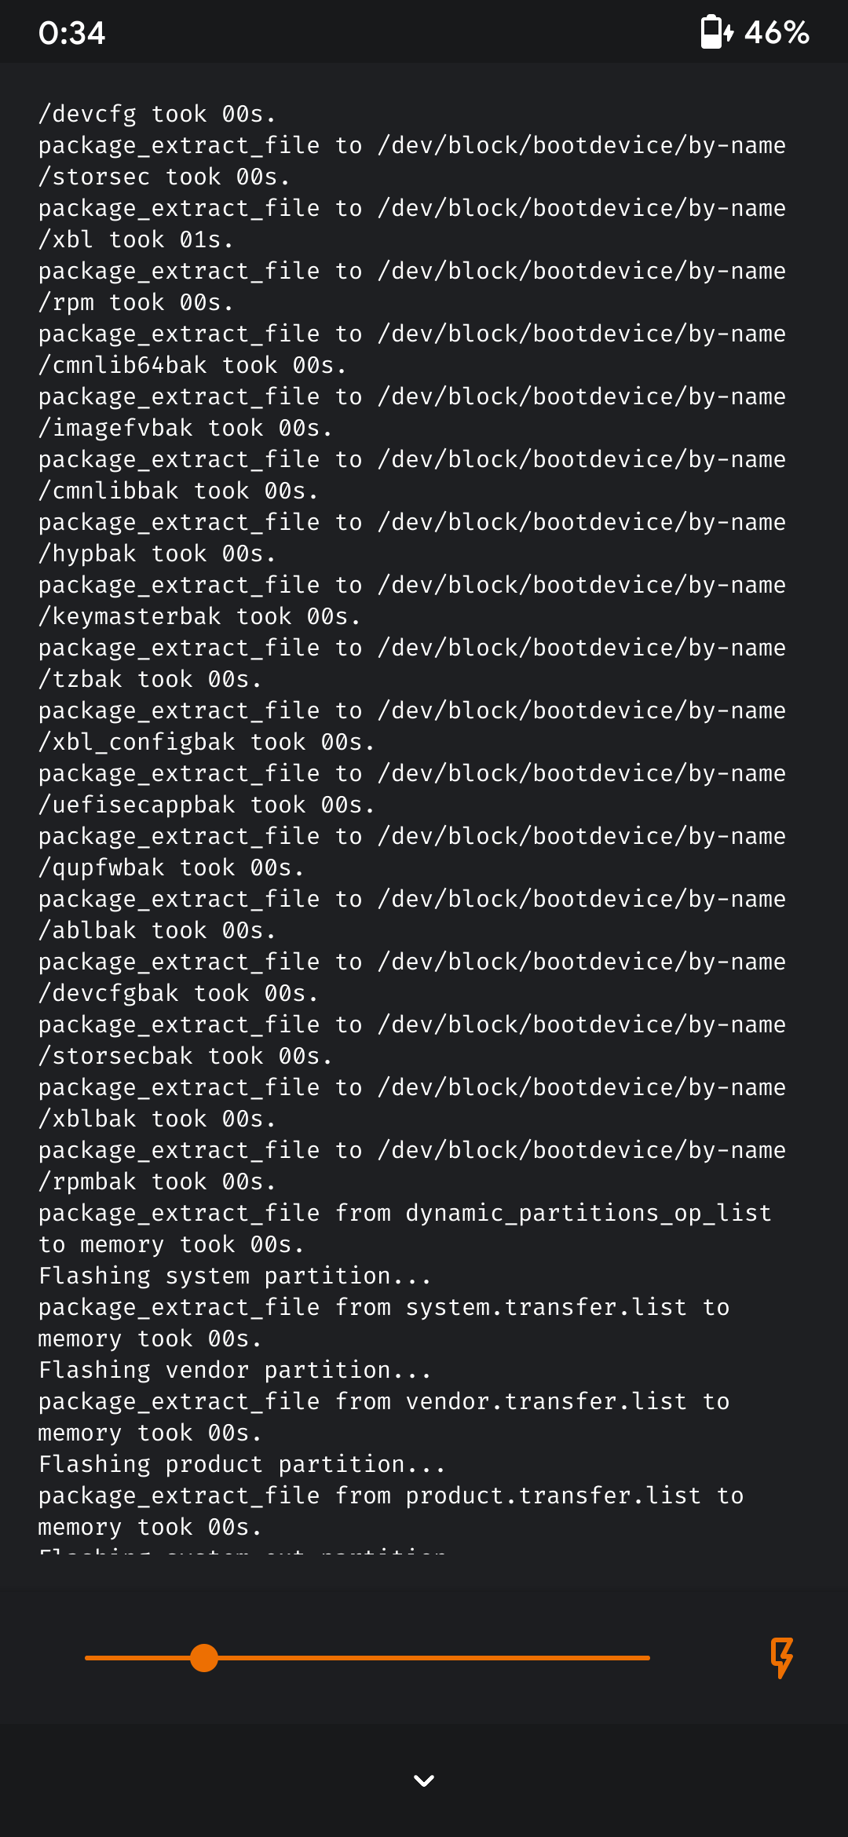Select the 'Flashing vendor partition...' log line

pos(236,1370)
